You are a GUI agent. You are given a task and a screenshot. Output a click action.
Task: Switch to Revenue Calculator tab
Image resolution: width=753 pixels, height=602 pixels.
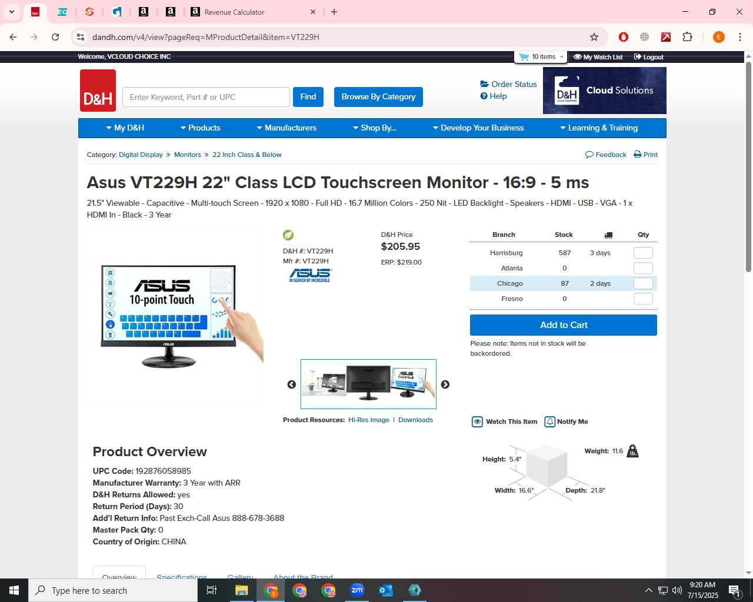tap(253, 12)
